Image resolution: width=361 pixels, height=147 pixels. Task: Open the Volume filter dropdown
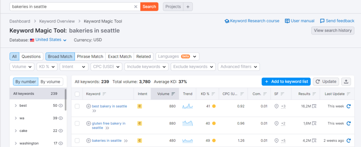pos(22,67)
